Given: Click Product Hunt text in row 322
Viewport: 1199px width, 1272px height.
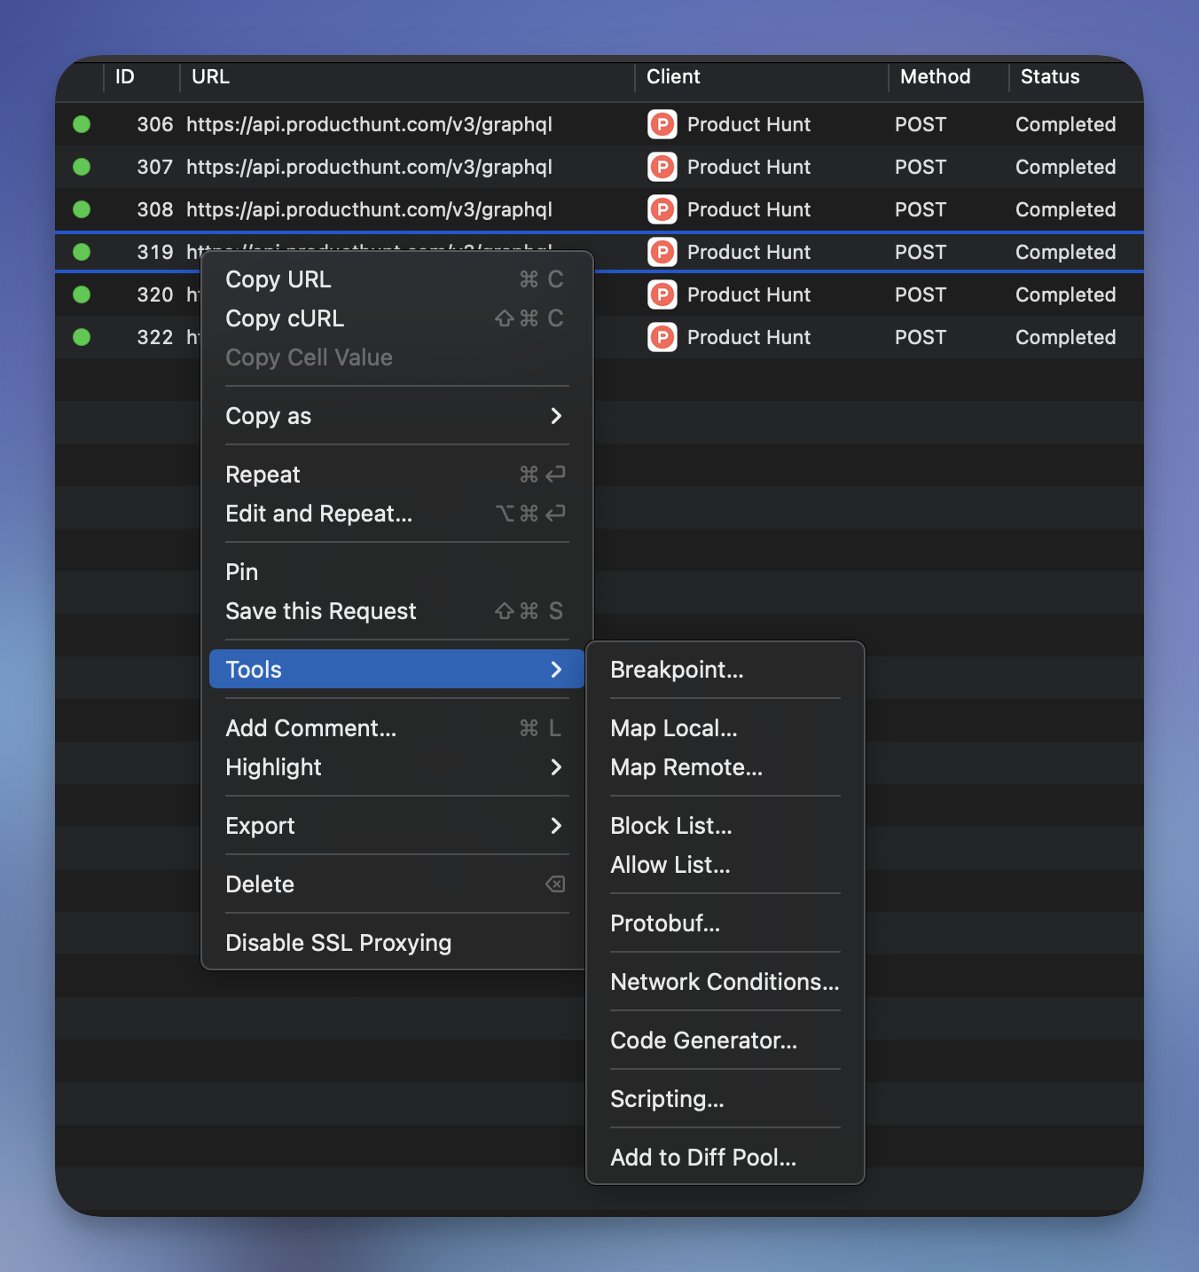Looking at the screenshot, I should coord(748,337).
